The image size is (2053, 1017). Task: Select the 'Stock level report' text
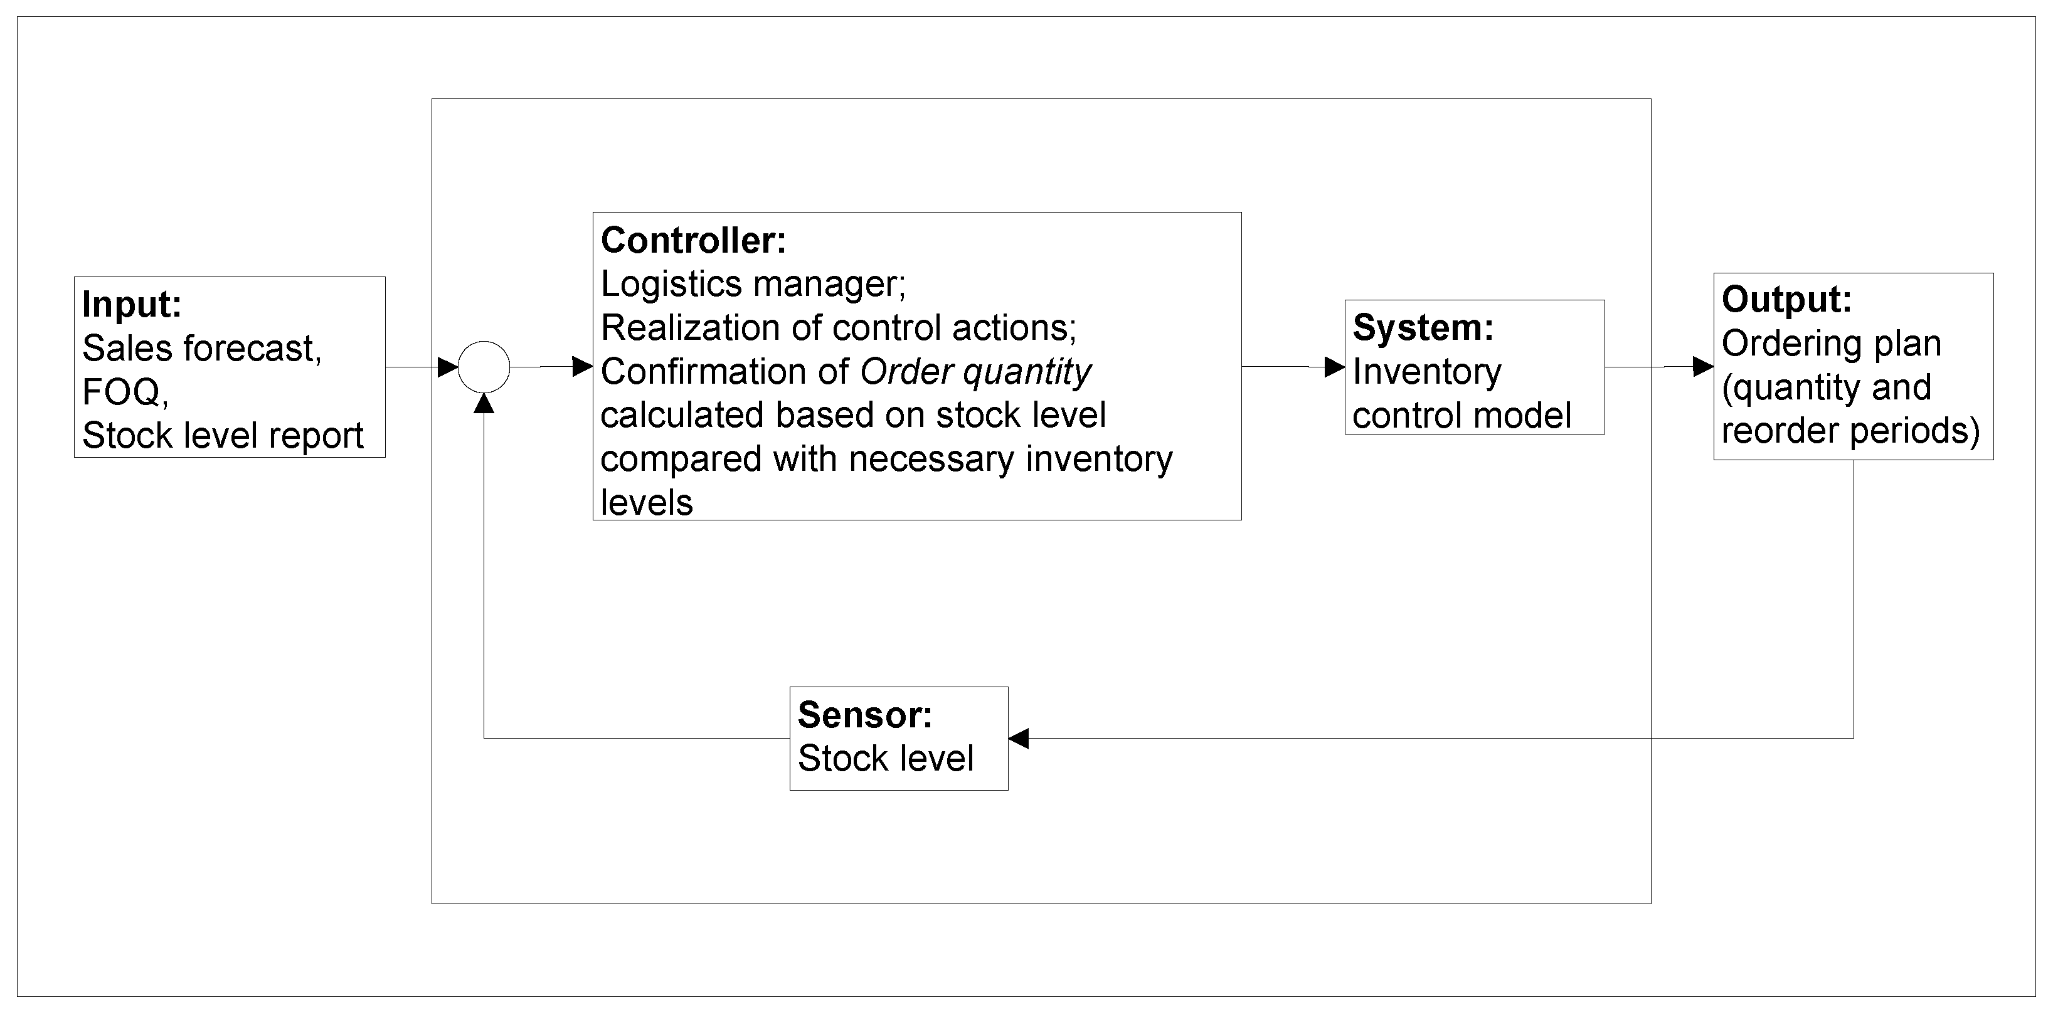(x=222, y=436)
